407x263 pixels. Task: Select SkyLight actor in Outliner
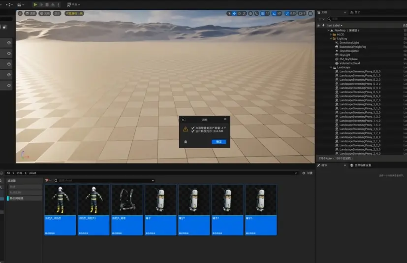pos(344,55)
